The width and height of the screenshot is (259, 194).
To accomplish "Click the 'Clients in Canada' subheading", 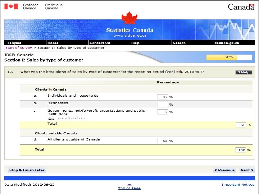I will [x=51, y=89].
